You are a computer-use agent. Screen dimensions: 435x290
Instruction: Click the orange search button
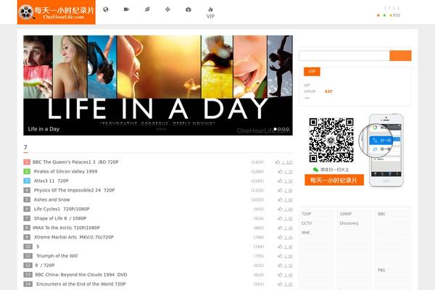400,56
